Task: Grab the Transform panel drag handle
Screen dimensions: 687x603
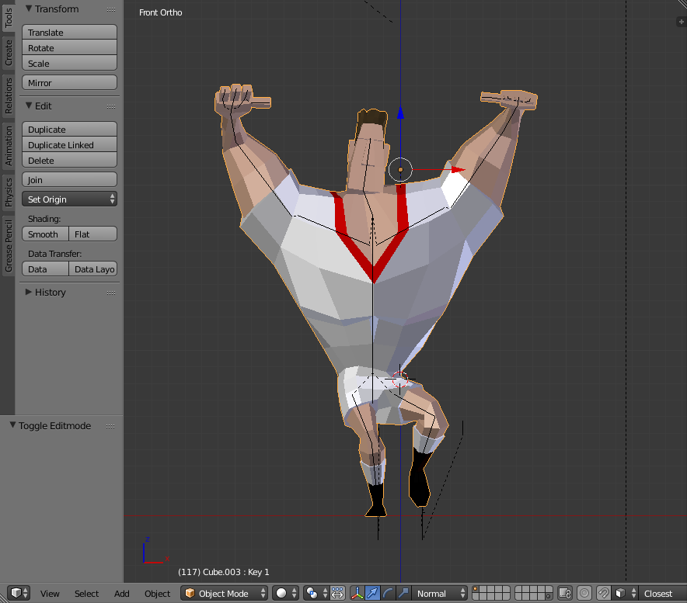Action: coord(111,9)
